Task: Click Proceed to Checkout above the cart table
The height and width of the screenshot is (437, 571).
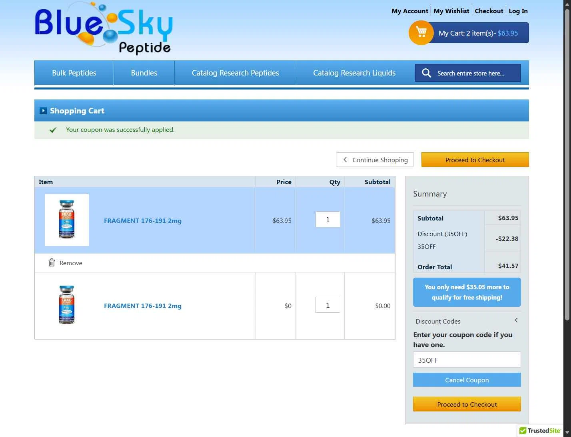Action: (x=475, y=160)
